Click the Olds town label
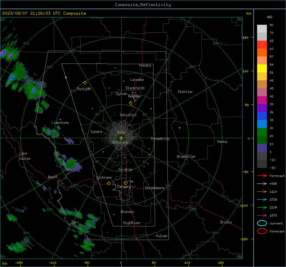The width and height of the screenshot is (286, 267). point(121,132)
